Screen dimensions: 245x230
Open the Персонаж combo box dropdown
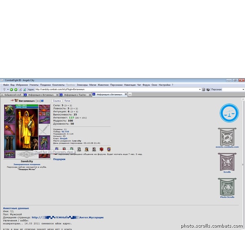(x=243, y=90)
